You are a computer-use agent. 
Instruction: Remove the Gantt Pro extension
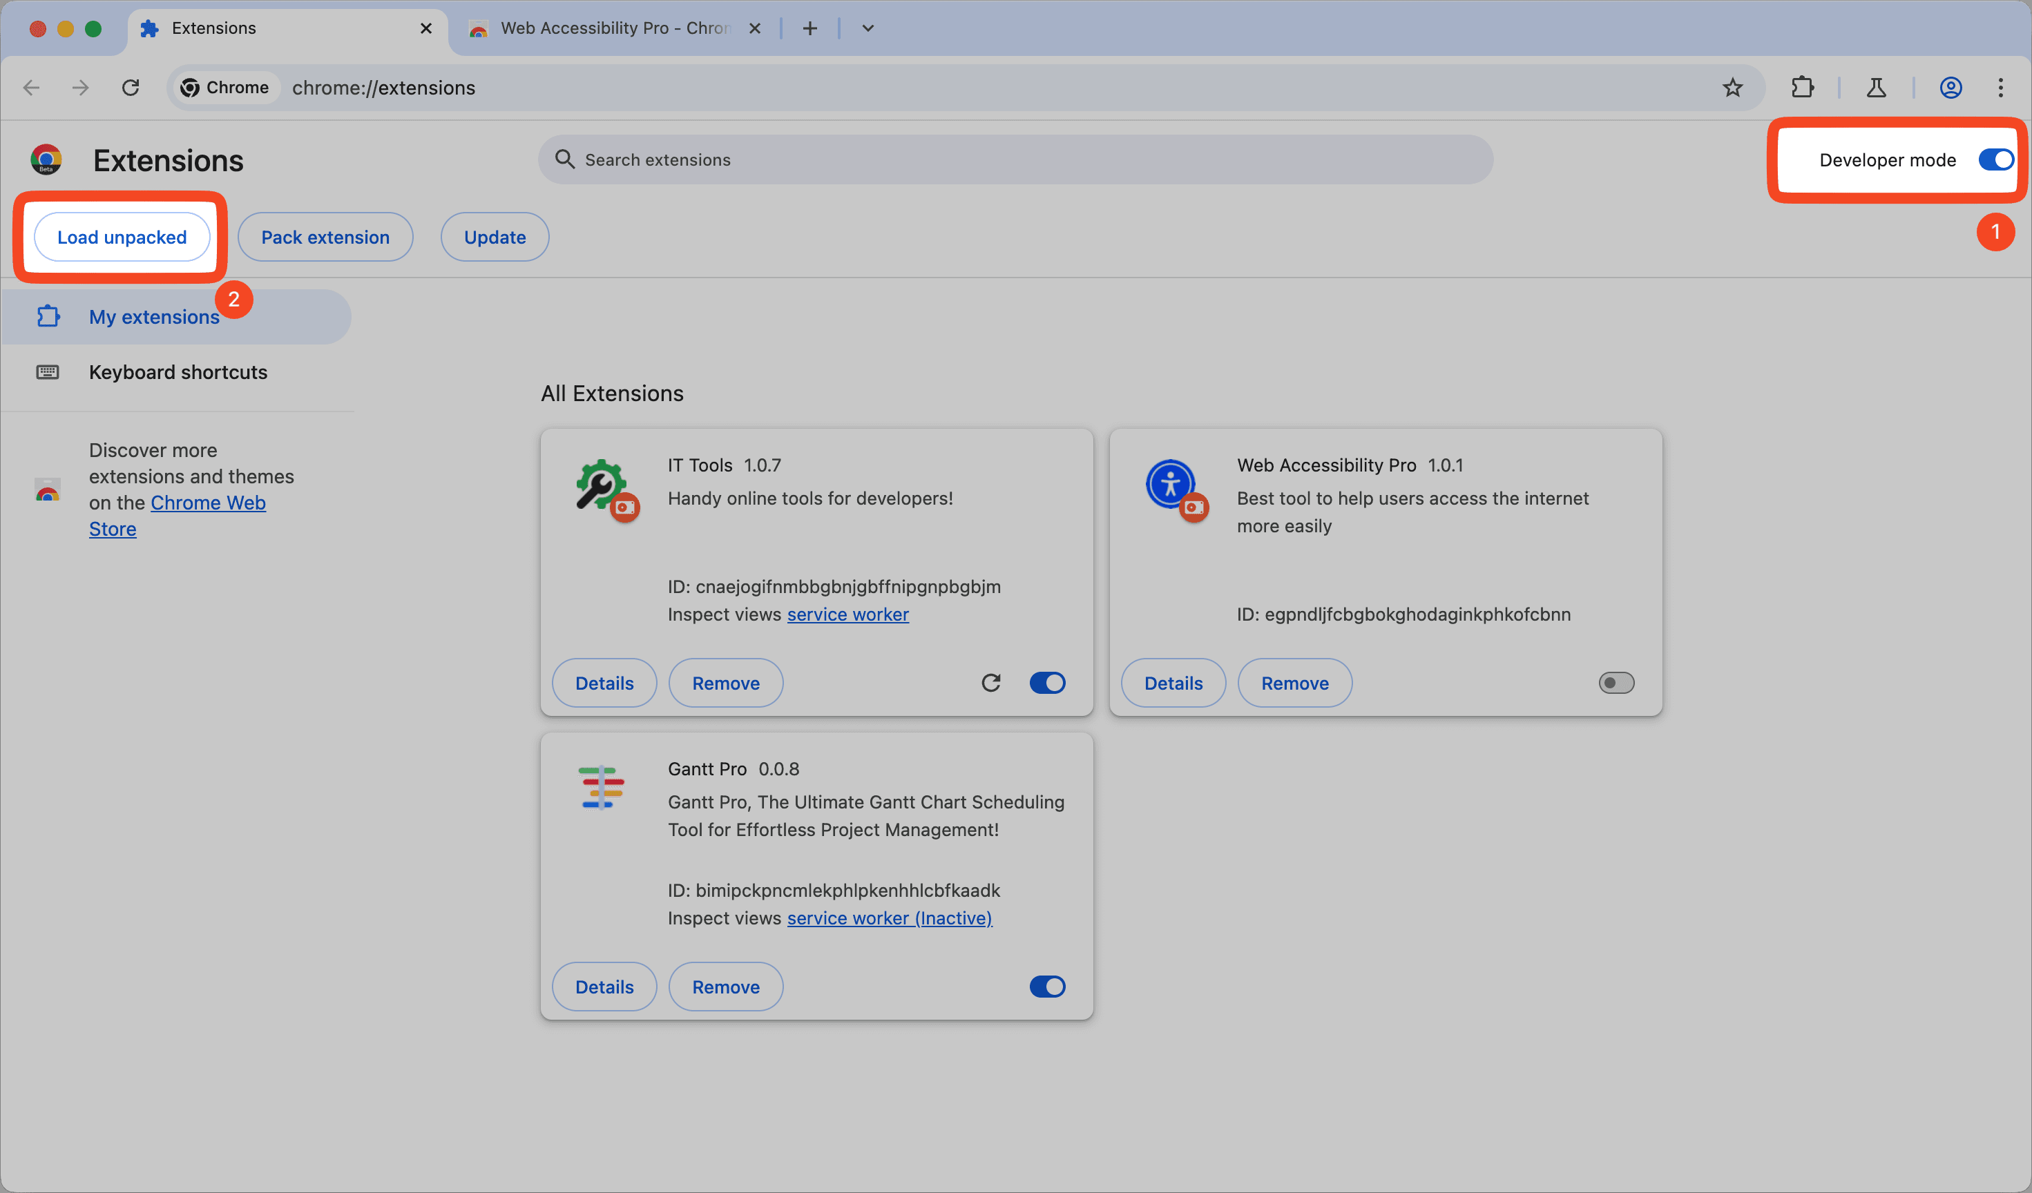(x=726, y=987)
